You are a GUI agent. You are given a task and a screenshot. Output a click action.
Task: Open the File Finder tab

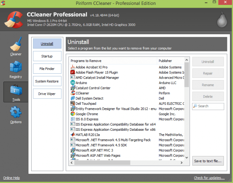click(47, 69)
